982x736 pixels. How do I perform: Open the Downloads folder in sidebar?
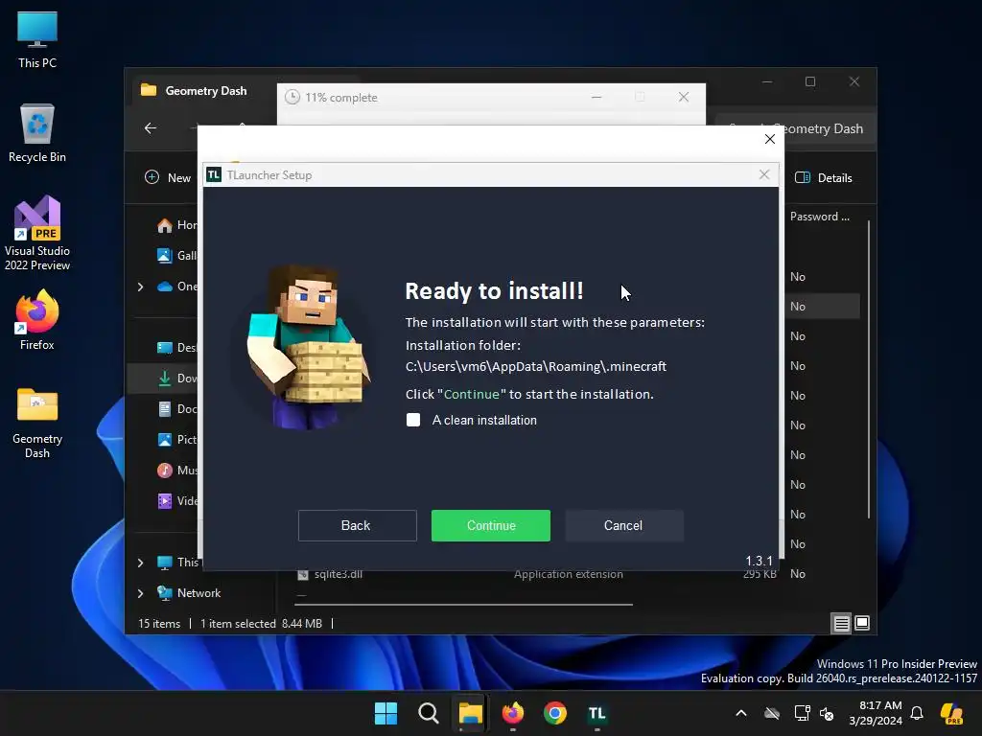[177, 378]
